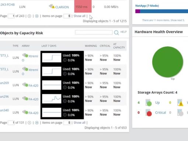Open the 2K3-FCHB LUN link
188x141 pixels.
pyautogui.click(x=7, y=5)
